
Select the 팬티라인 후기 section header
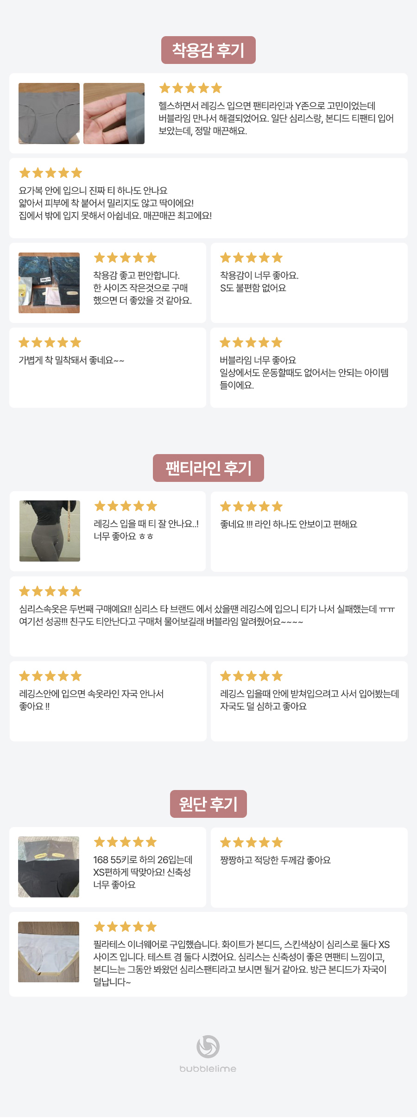208,468
